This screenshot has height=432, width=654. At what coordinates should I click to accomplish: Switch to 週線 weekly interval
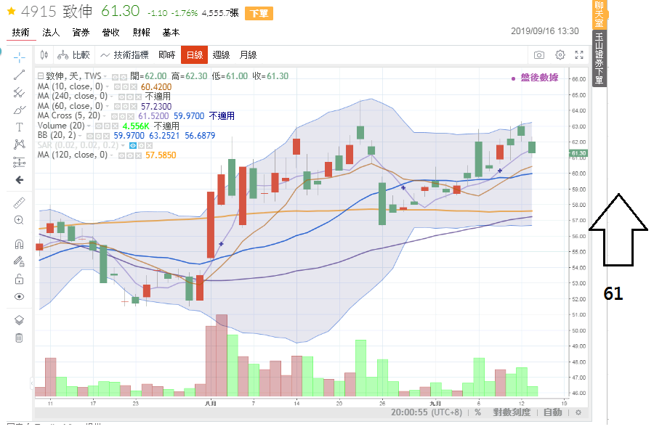tap(221, 55)
